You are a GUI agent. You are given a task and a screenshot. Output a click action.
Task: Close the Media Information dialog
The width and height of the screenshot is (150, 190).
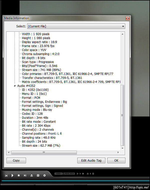[127, 18]
